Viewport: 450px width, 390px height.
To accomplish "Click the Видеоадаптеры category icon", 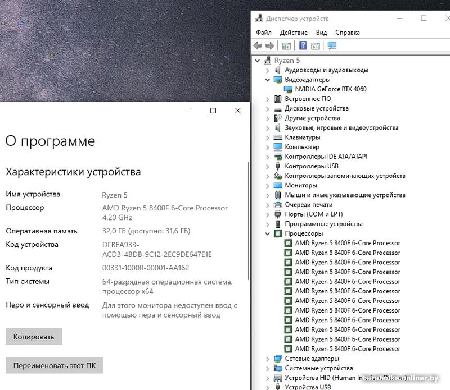I will [278, 80].
